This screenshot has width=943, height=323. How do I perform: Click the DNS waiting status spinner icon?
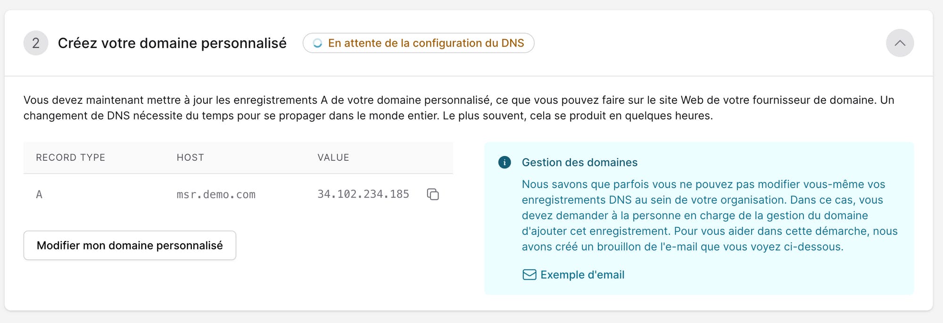[x=318, y=43]
